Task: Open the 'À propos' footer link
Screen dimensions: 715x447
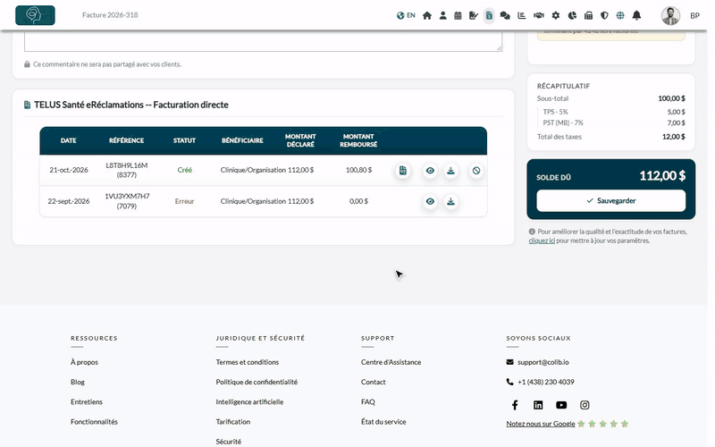Action: 84,362
